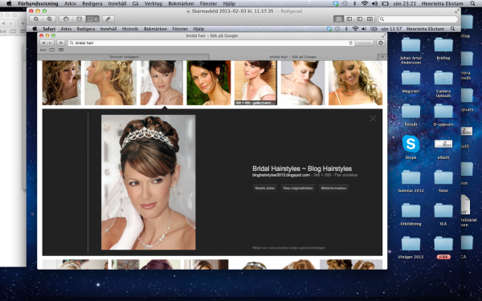482x301 pixels.
Task: Choose the text selection tool in Preview
Action: coord(79,19)
